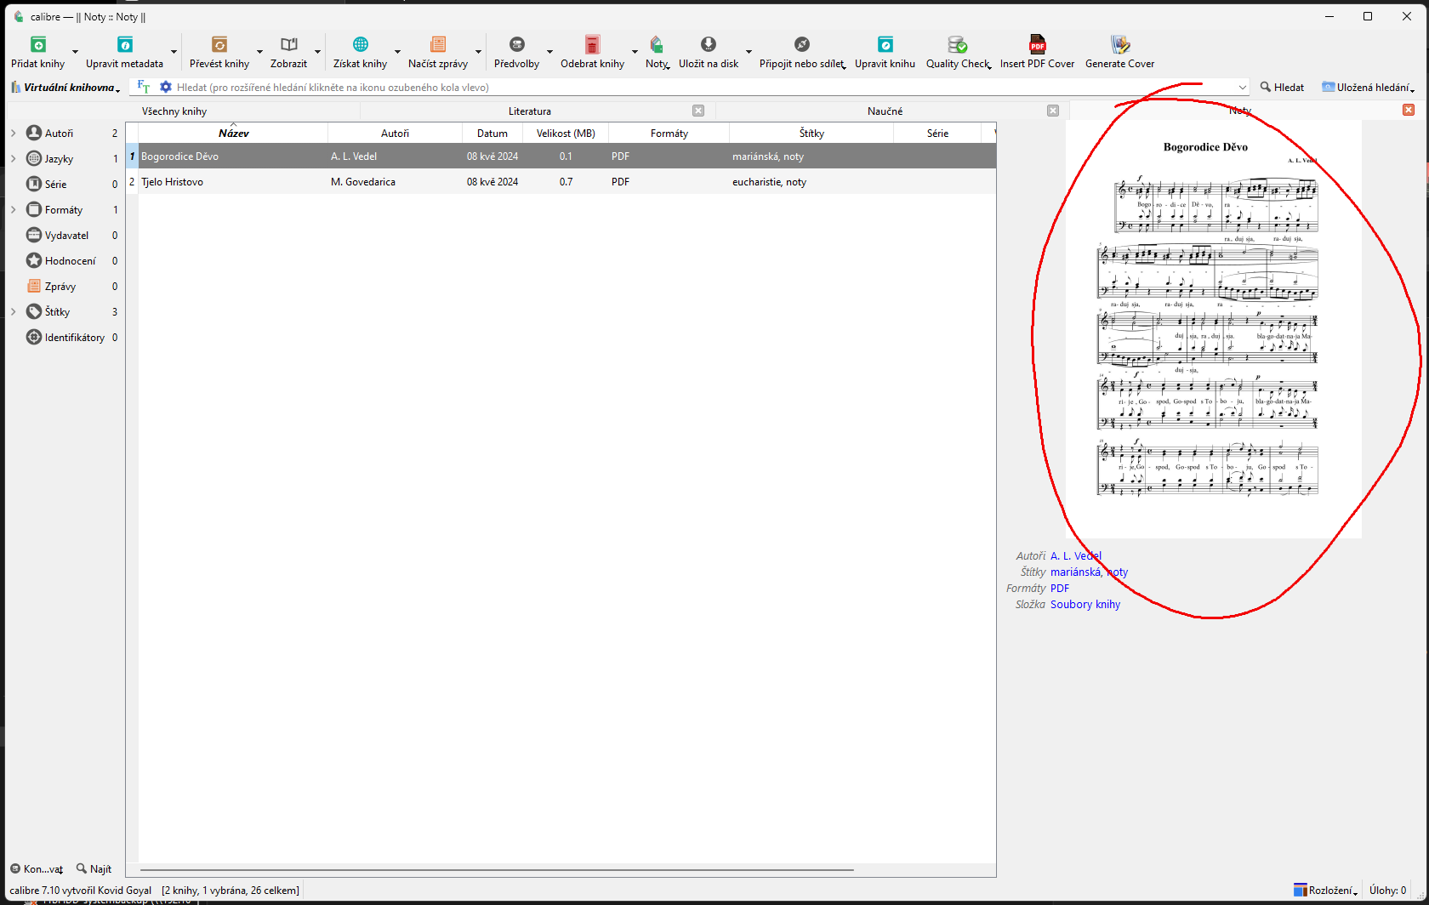Sort by Autoři column header

[x=395, y=133]
